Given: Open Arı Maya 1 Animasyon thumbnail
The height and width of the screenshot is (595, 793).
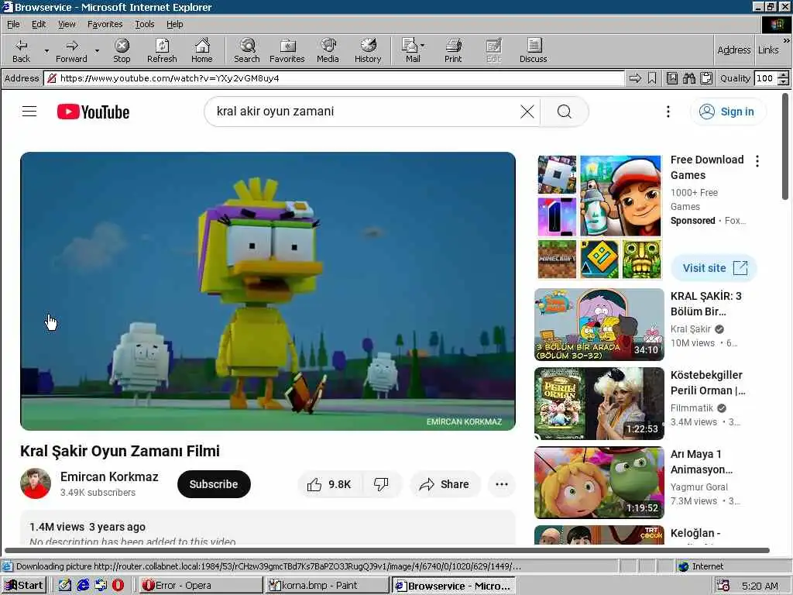Looking at the screenshot, I should [x=599, y=483].
